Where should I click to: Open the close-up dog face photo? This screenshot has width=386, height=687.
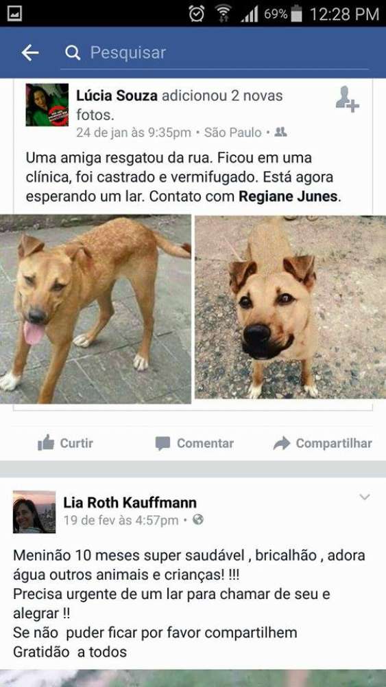(290, 307)
